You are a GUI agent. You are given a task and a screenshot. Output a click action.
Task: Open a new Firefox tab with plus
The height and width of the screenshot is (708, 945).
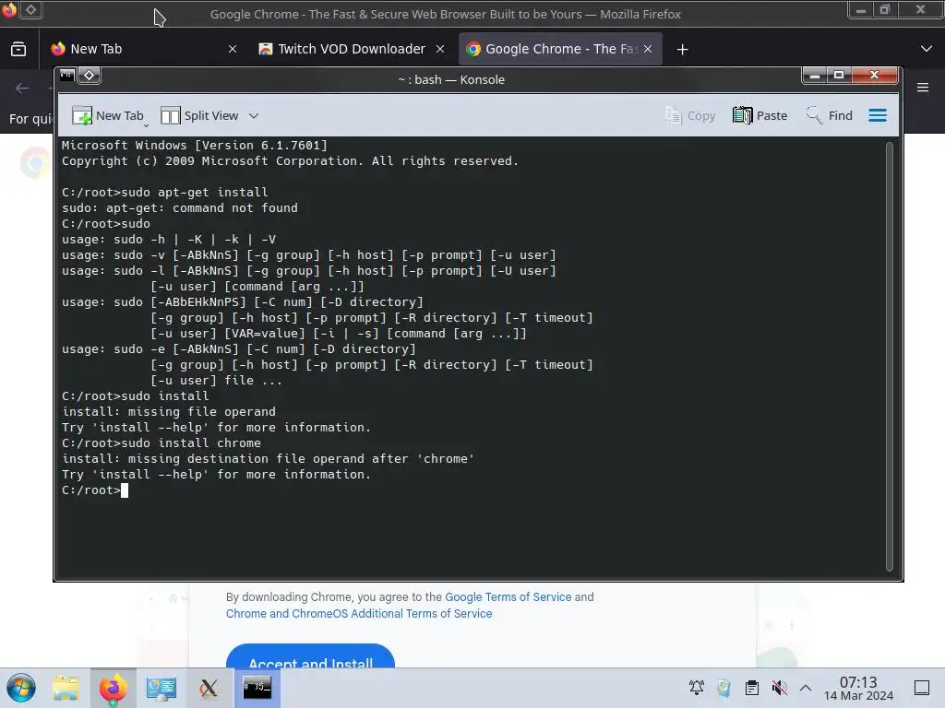point(682,50)
